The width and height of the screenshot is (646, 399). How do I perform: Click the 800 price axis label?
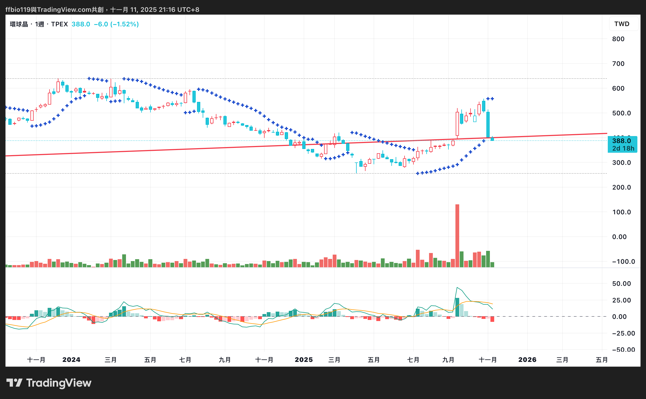point(618,39)
